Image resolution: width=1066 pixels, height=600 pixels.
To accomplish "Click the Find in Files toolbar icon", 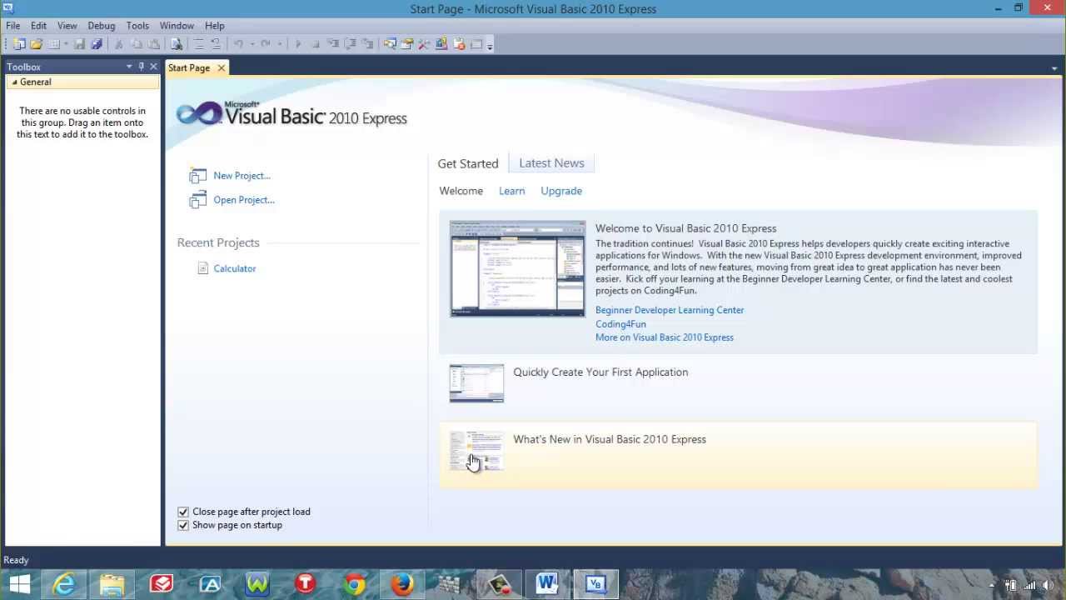I will 176,44.
